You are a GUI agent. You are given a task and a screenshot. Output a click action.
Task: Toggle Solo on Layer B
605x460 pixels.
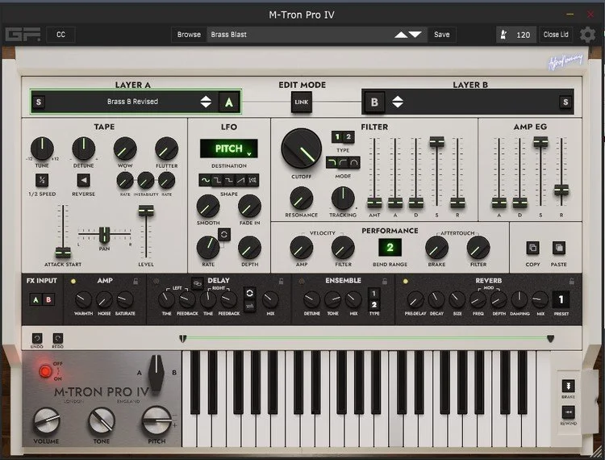[x=565, y=102]
